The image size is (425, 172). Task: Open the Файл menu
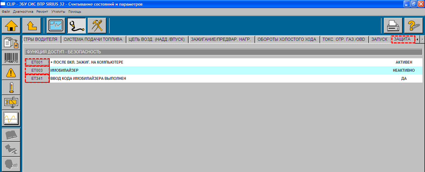click(x=6, y=12)
